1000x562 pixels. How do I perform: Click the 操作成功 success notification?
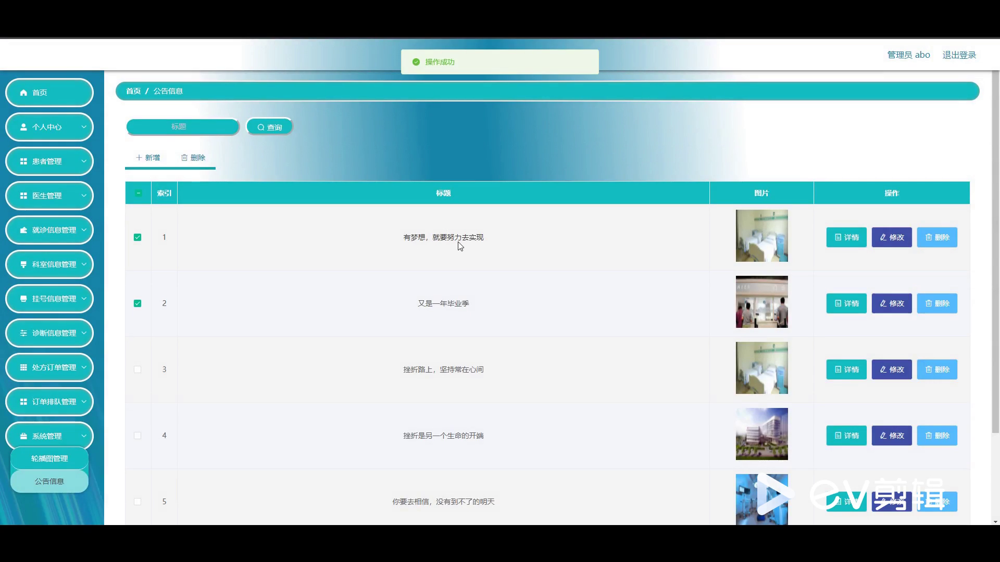[x=500, y=62]
